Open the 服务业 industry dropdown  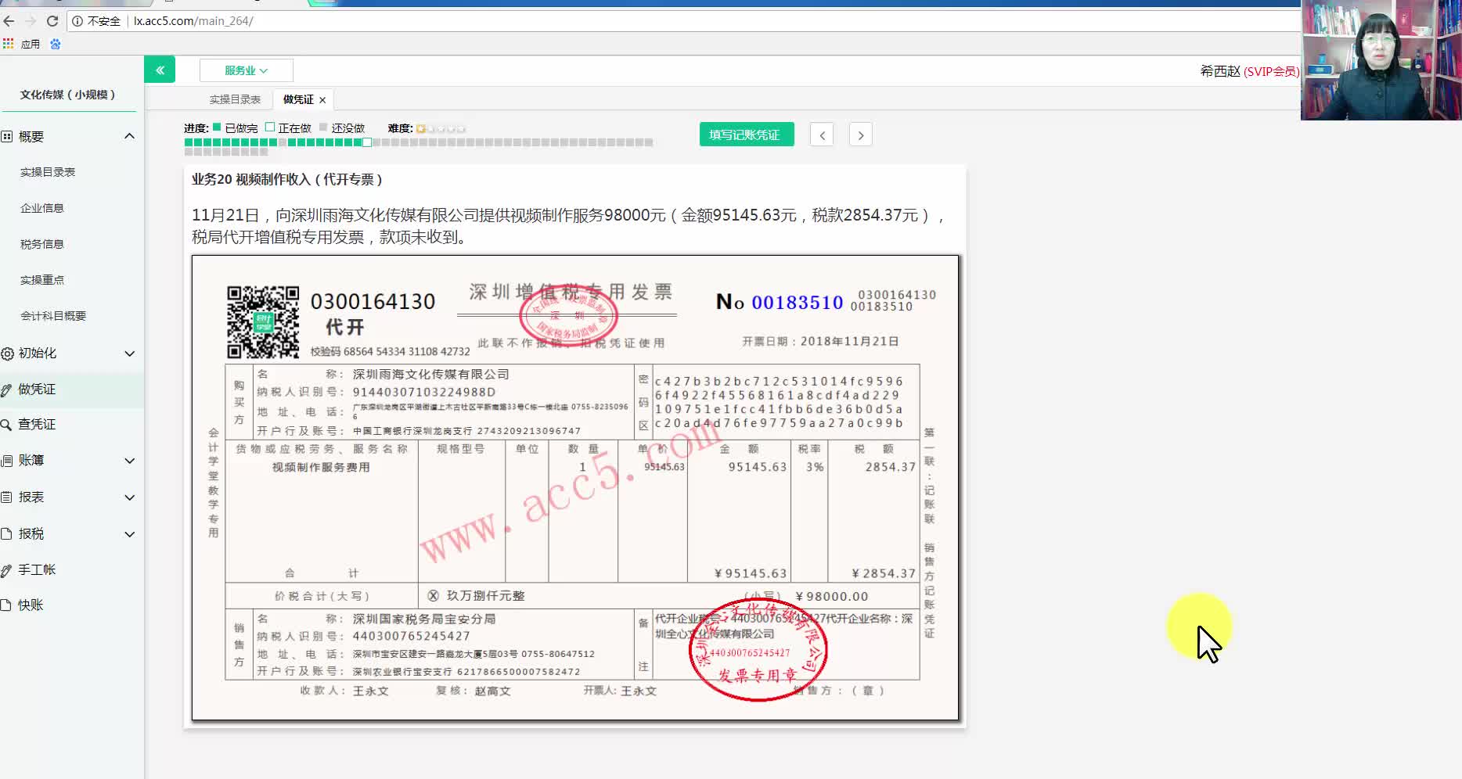tap(246, 70)
